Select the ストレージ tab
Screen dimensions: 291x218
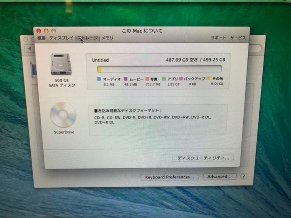pos(88,38)
